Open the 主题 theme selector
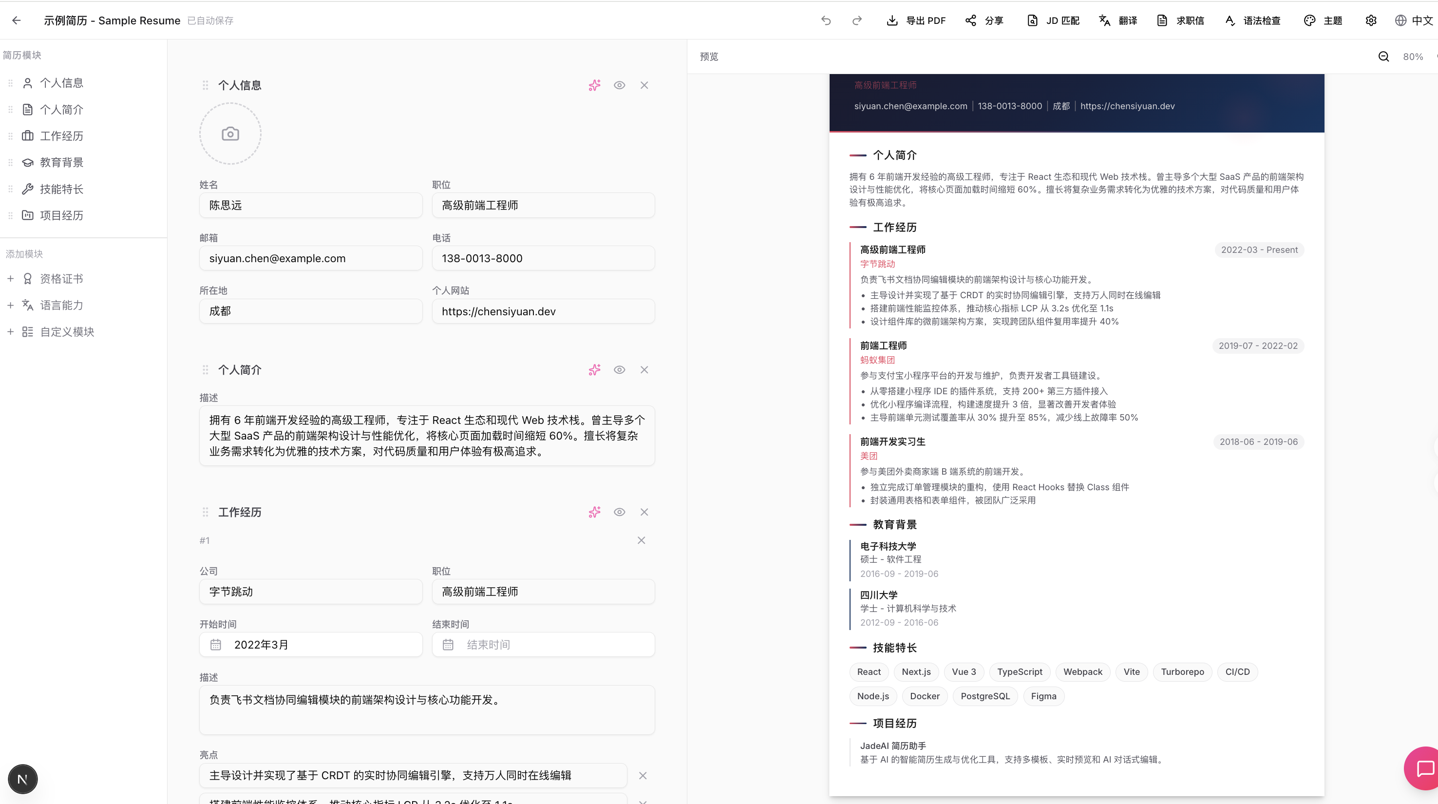This screenshot has height=804, width=1438. tap(1323, 20)
